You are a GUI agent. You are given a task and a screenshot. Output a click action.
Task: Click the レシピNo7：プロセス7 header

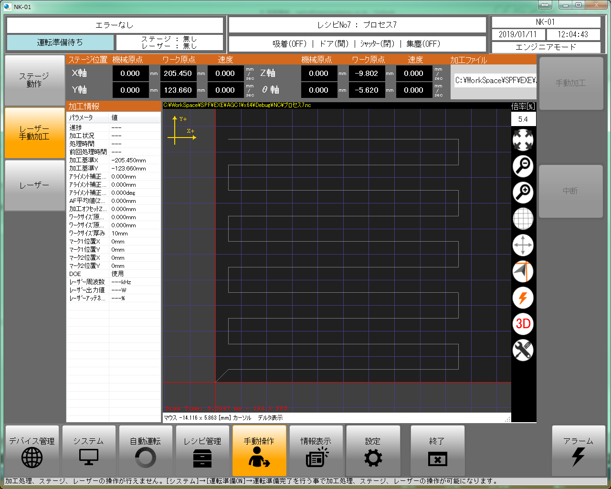click(357, 25)
